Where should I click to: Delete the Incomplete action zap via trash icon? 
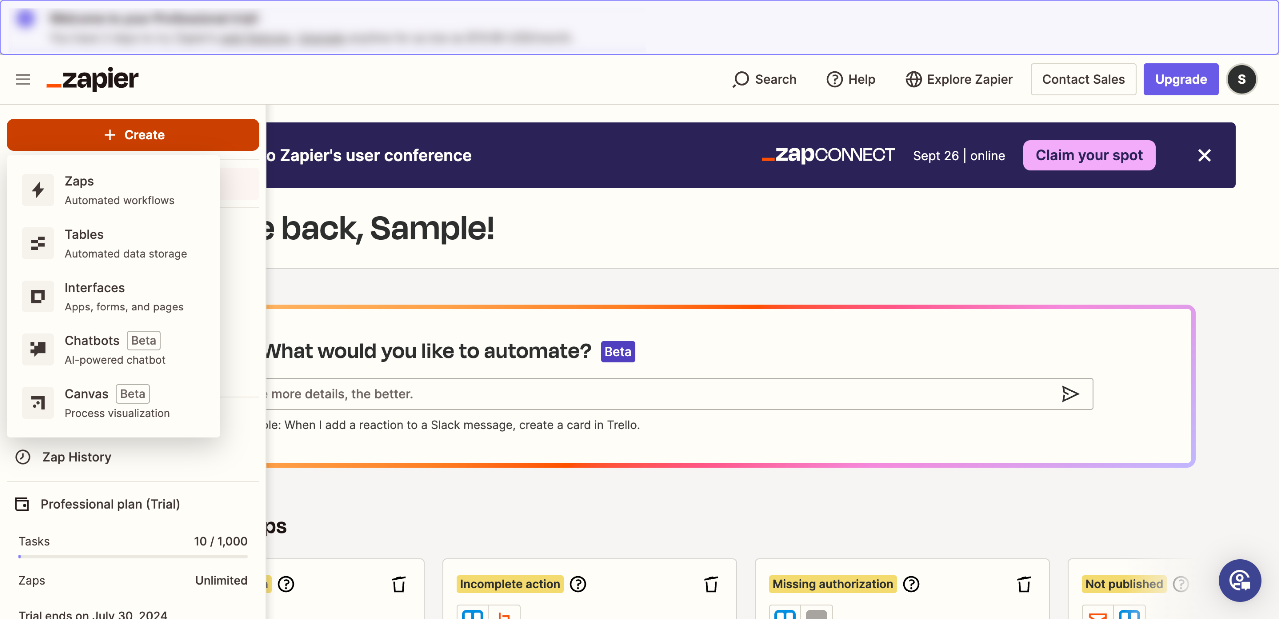[711, 584]
